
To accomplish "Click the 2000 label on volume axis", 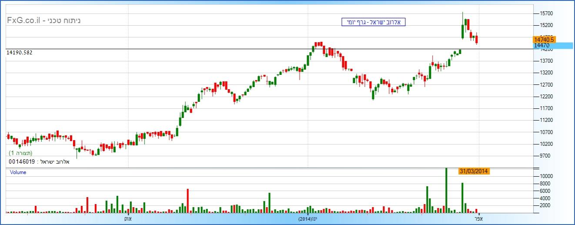I will coord(545,205).
